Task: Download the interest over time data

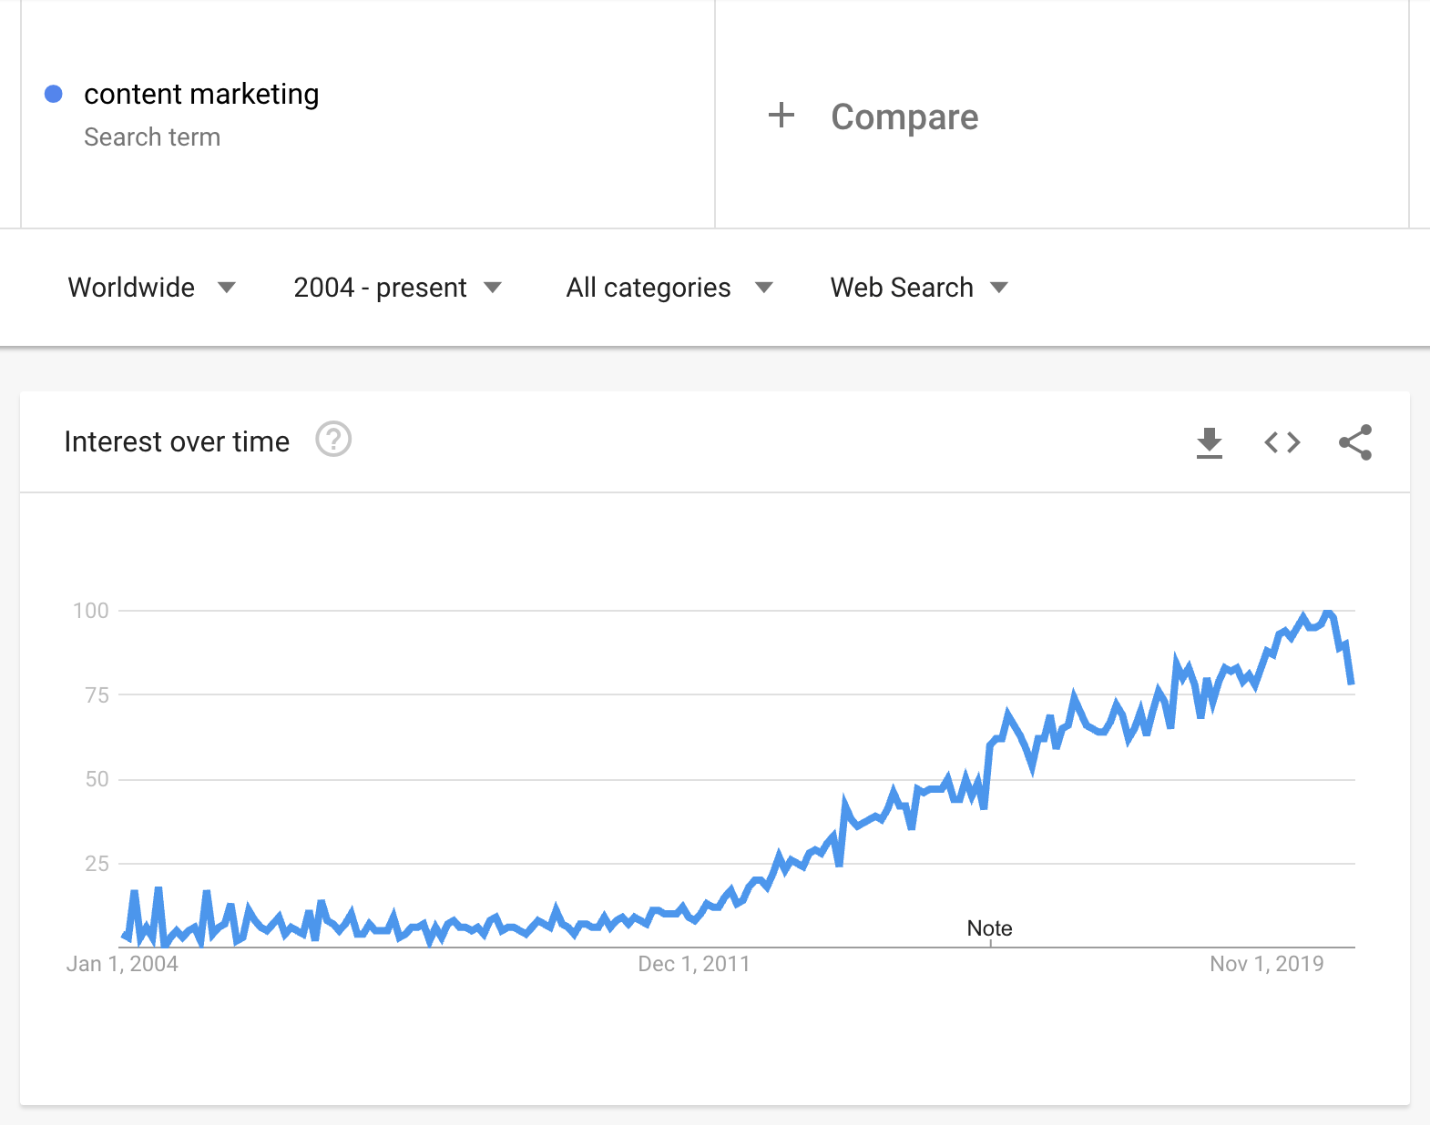Action: tap(1209, 442)
